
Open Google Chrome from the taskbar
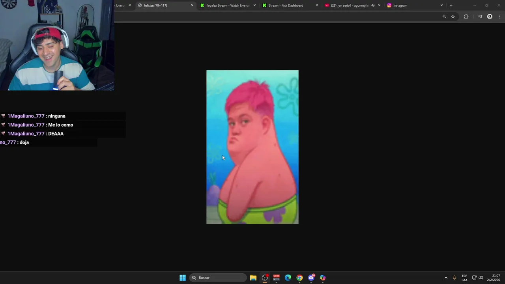299,278
